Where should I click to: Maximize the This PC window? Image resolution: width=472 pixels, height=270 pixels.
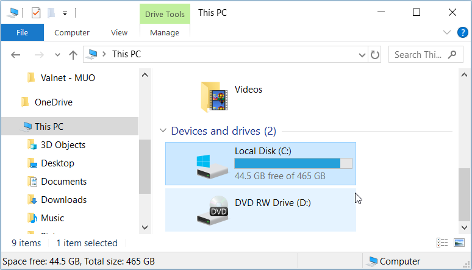(417, 12)
